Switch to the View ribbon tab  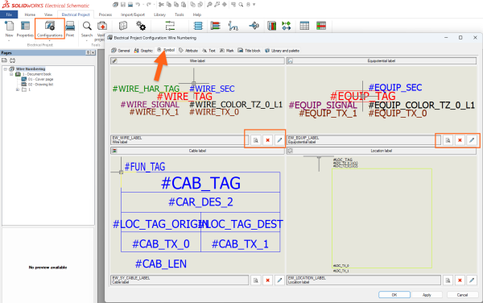[x=48, y=15]
